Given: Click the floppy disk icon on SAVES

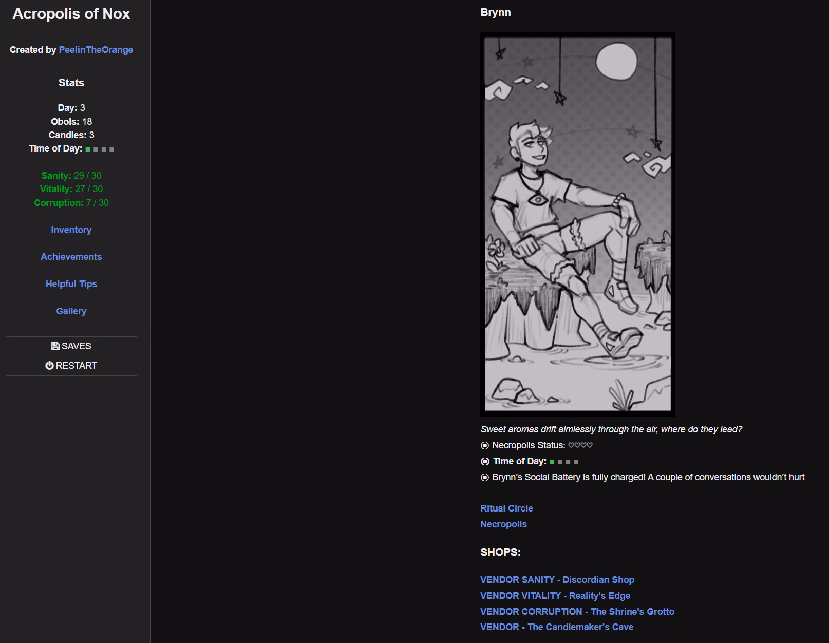Looking at the screenshot, I should click(x=55, y=346).
